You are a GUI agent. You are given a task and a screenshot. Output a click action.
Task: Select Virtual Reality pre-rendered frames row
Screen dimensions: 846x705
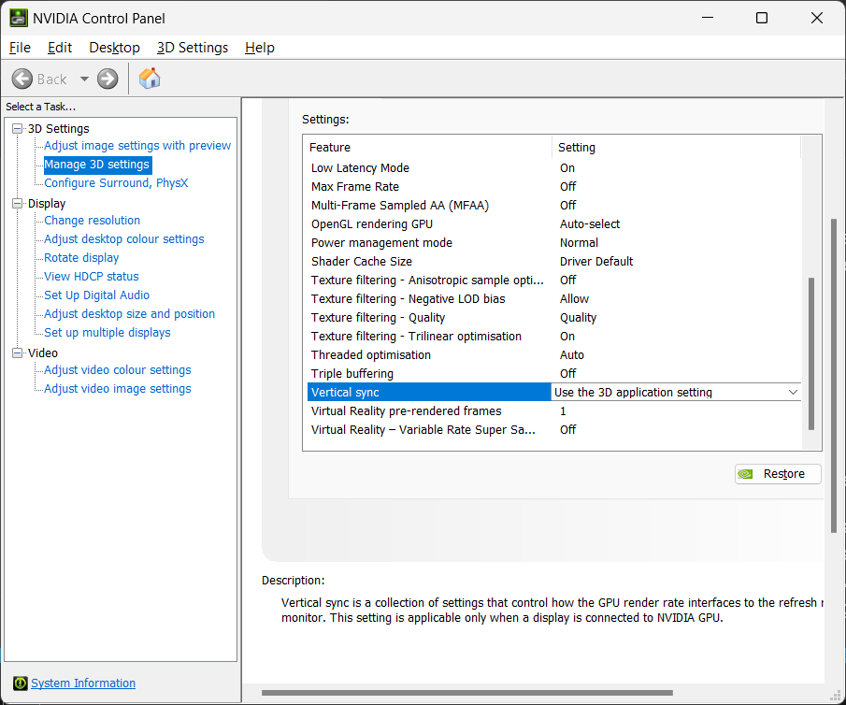[554, 411]
